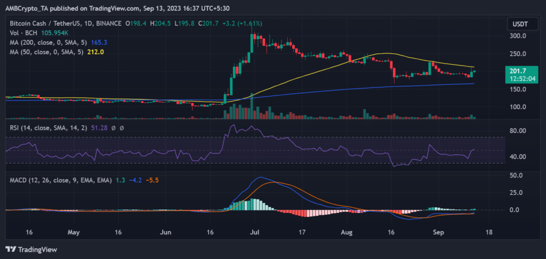Open the USDT currency dropdown

[x=518, y=23]
